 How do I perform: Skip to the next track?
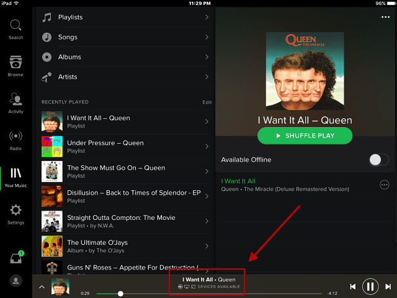pyautogui.click(x=388, y=286)
